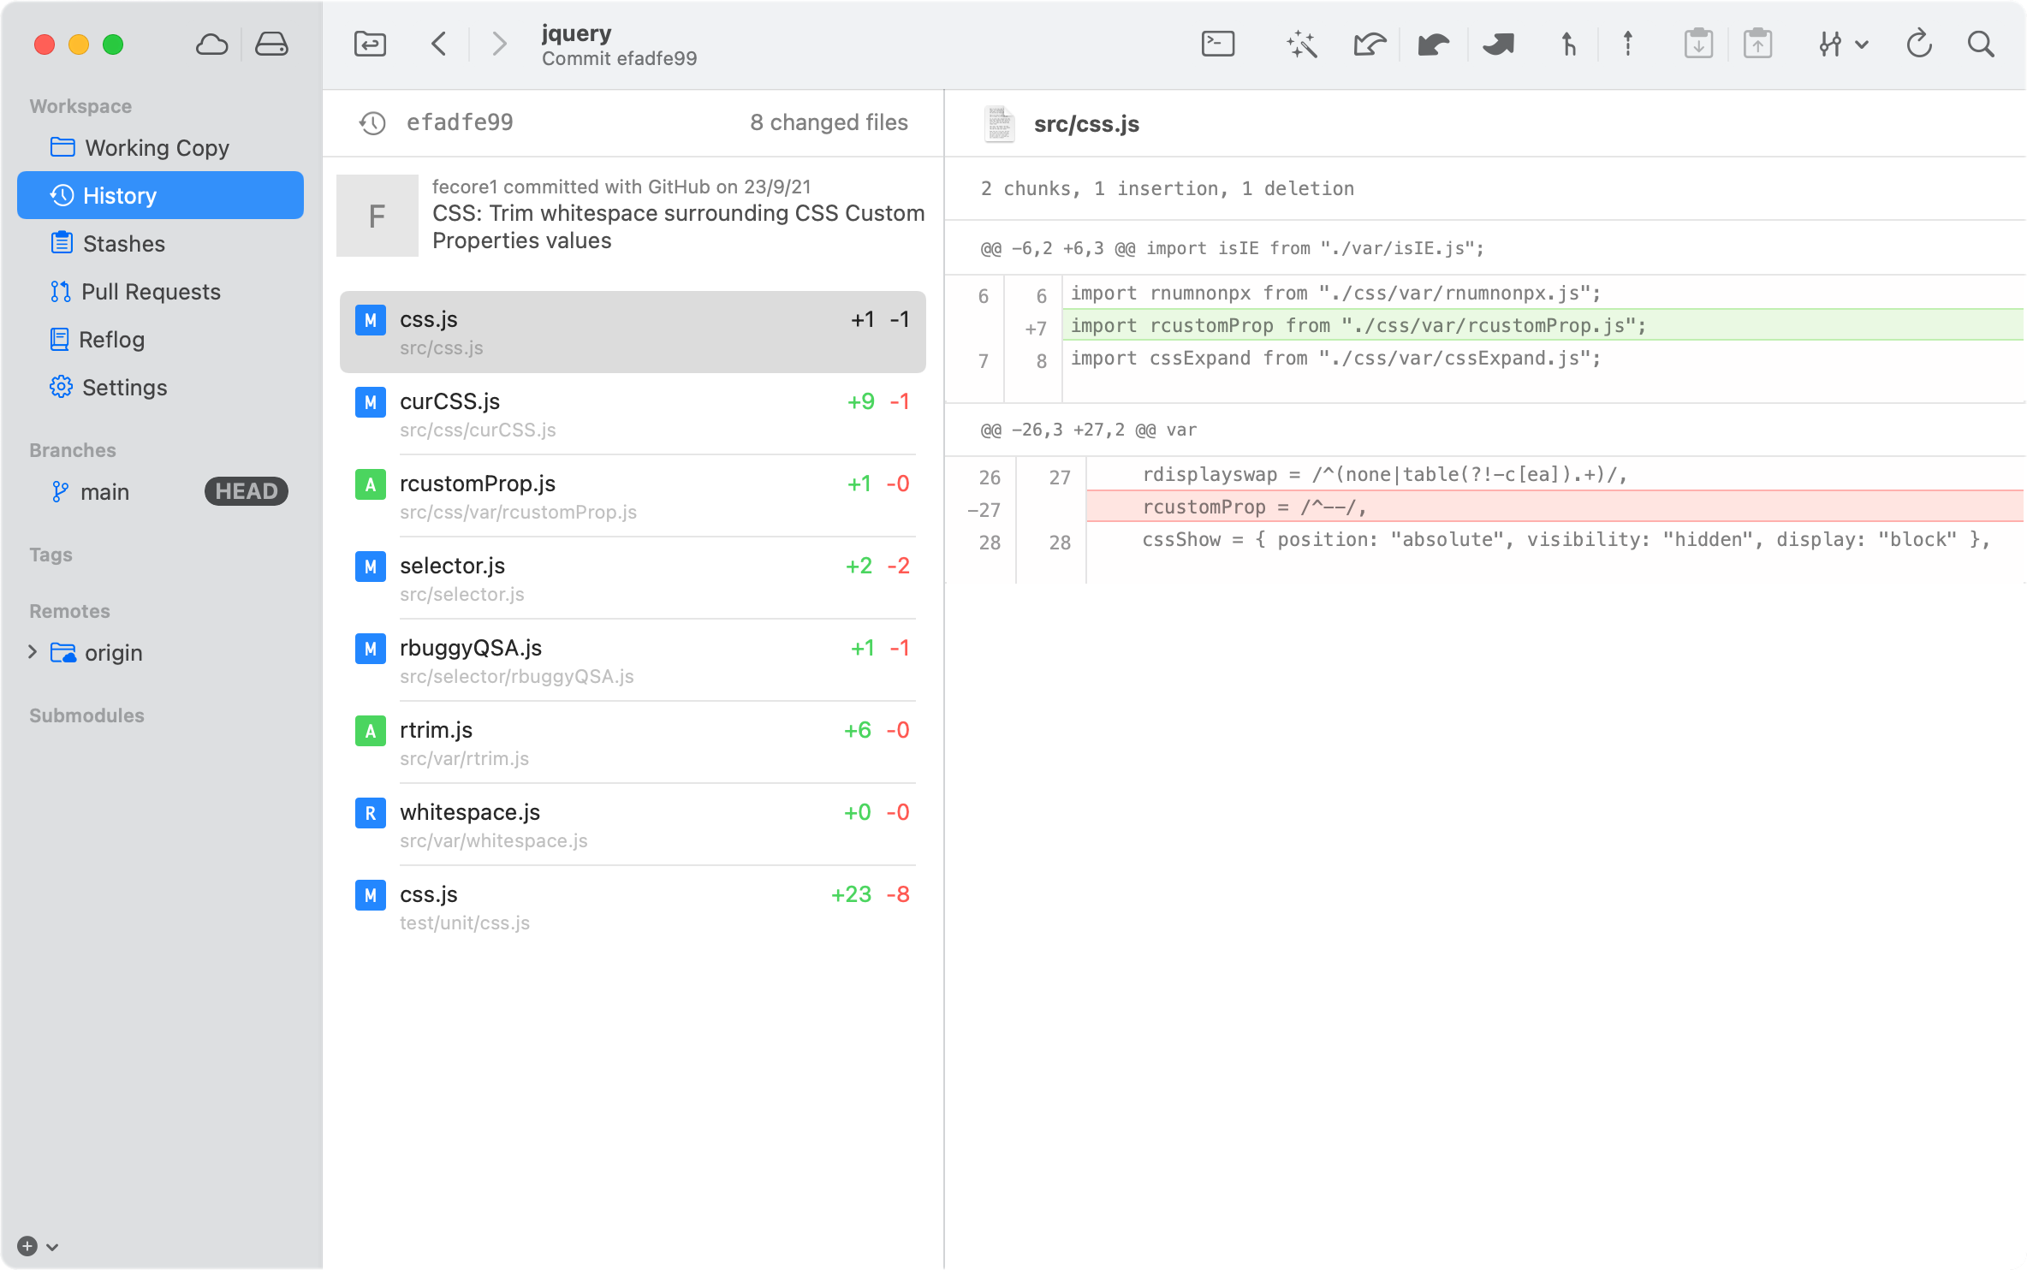This screenshot has height=1270, width=2027.
Task: Open the Stashes sidebar section
Action: 123,244
